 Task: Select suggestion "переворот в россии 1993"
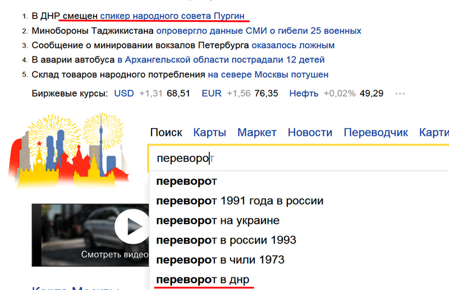click(x=226, y=240)
